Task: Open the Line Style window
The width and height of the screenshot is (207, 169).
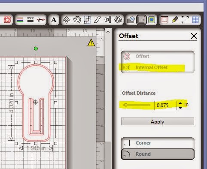Action: coord(30,20)
